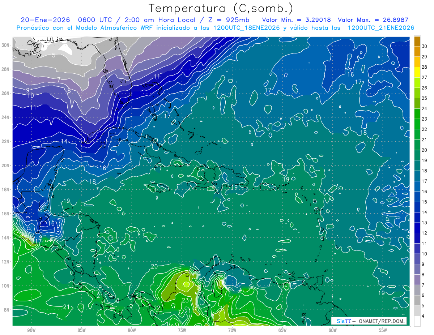Click the '16N' latitude axis label
The height and width of the screenshot is (335, 434).
click(x=6, y=214)
